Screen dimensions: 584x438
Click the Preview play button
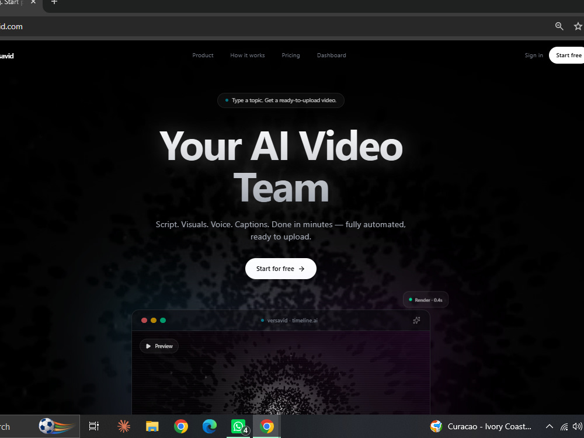tap(159, 346)
